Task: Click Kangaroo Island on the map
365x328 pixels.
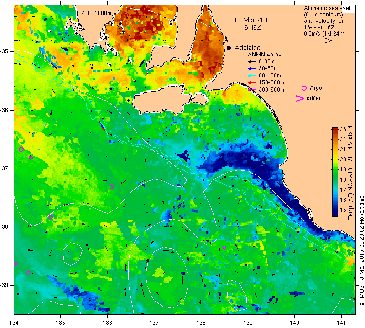Action: [163, 100]
